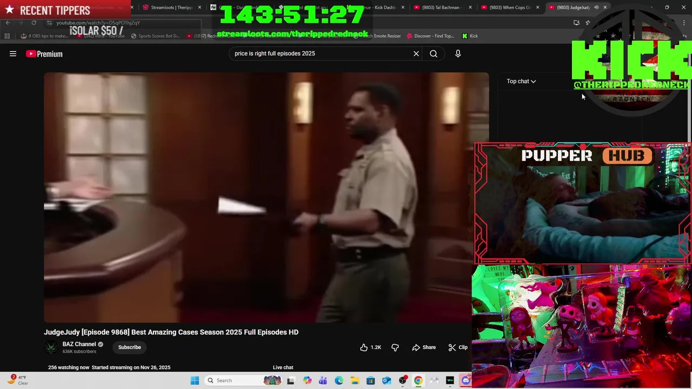The height and width of the screenshot is (389, 692).
Task: Expand the Top chat dropdown
Action: (521, 81)
